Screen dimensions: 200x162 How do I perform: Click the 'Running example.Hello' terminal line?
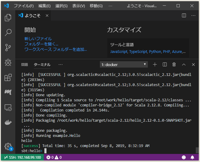[x=51, y=136]
